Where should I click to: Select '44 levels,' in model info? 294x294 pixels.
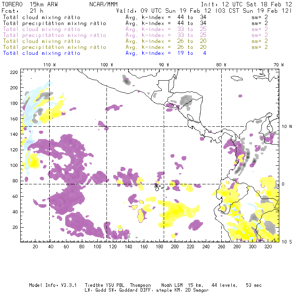[224, 285]
